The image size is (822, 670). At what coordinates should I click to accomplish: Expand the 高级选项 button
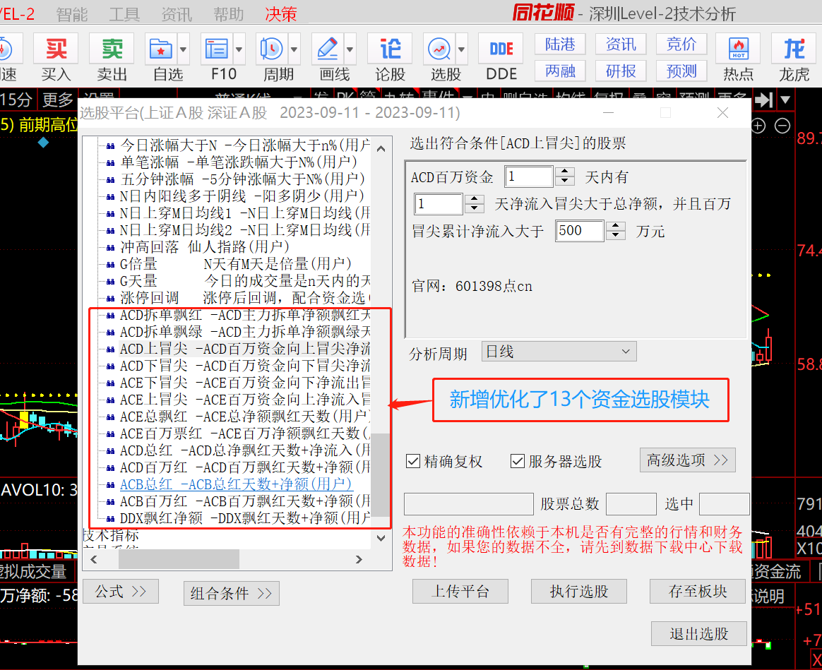(687, 460)
